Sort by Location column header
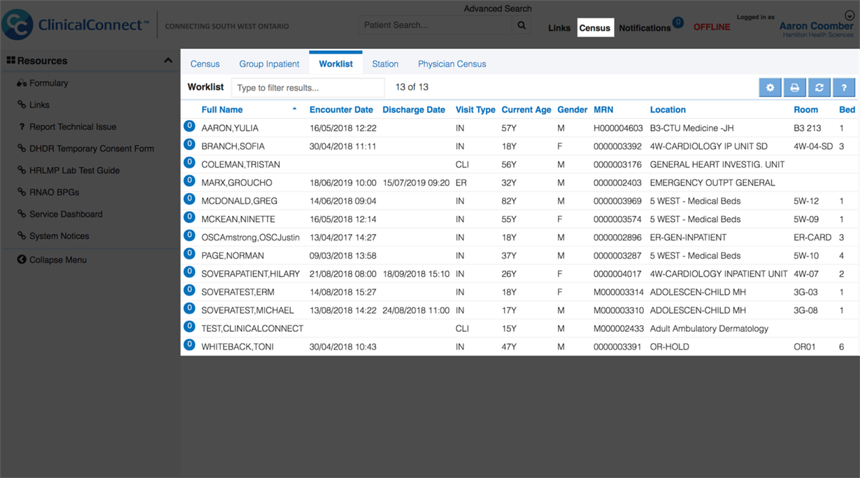 pyautogui.click(x=668, y=110)
